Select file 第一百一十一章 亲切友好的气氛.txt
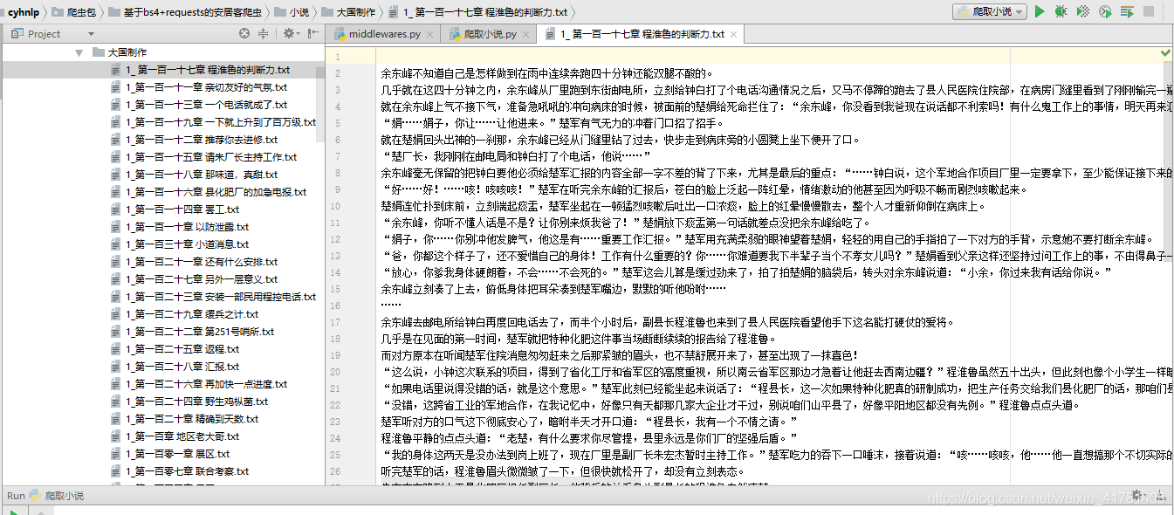The width and height of the screenshot is (1174, 515). pos(198,87)
